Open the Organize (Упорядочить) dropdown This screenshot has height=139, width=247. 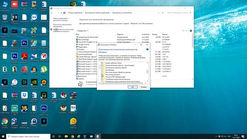click(x=83, y=31)
